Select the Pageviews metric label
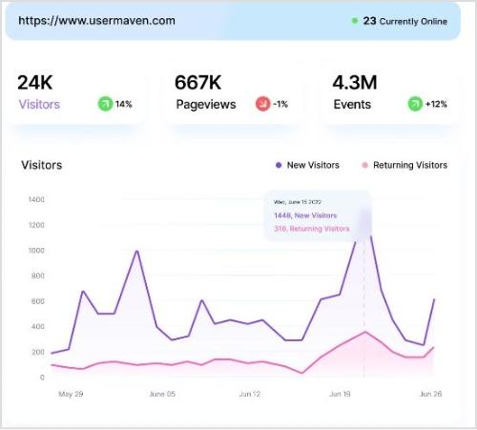Screen dimensions: 477x430 [206, 105]
